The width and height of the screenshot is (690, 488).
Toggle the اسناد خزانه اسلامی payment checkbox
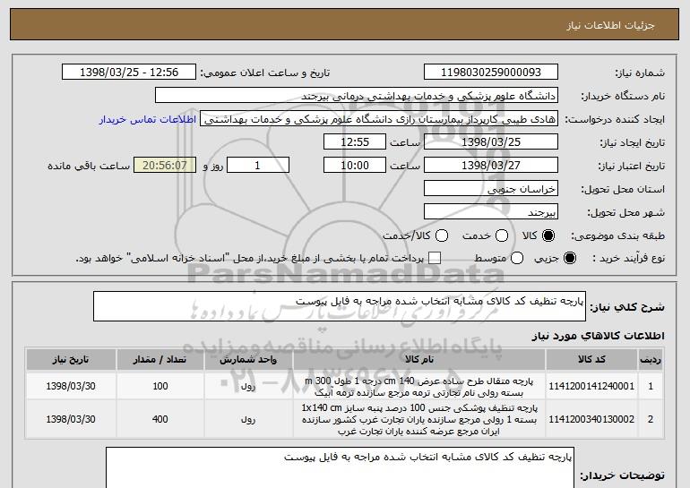[x=435, y=258]
